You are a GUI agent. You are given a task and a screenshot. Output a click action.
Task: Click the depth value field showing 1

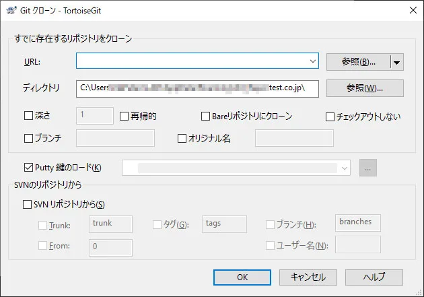95,116
